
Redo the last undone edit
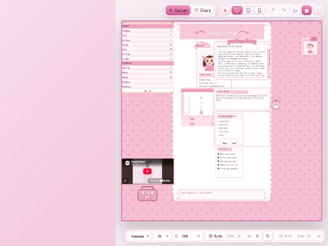(x=284, y=10)
